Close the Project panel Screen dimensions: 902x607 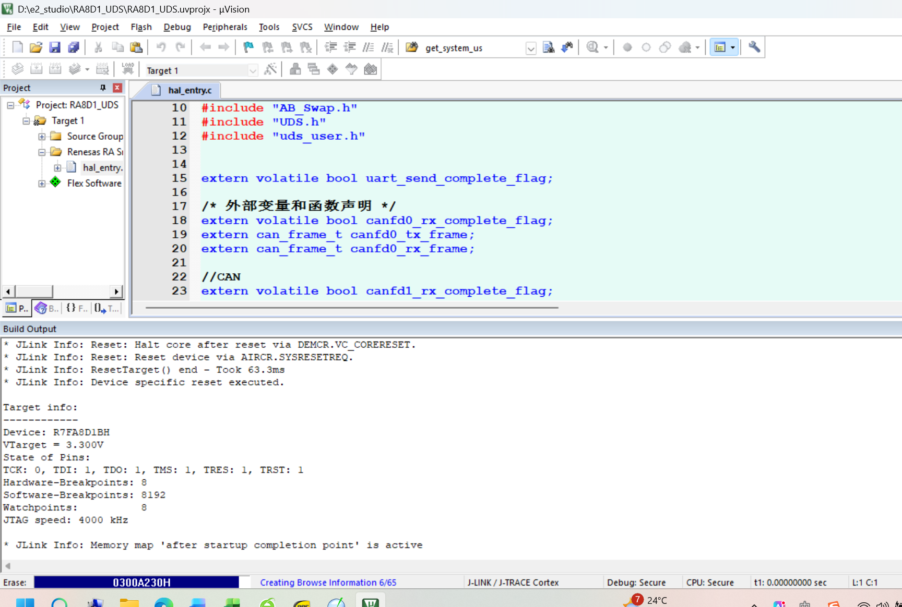click(x=117, y=88)
